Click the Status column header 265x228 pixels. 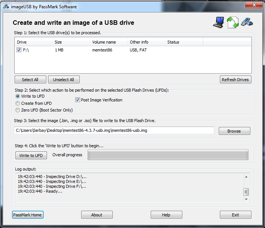[x=184, y=42]
